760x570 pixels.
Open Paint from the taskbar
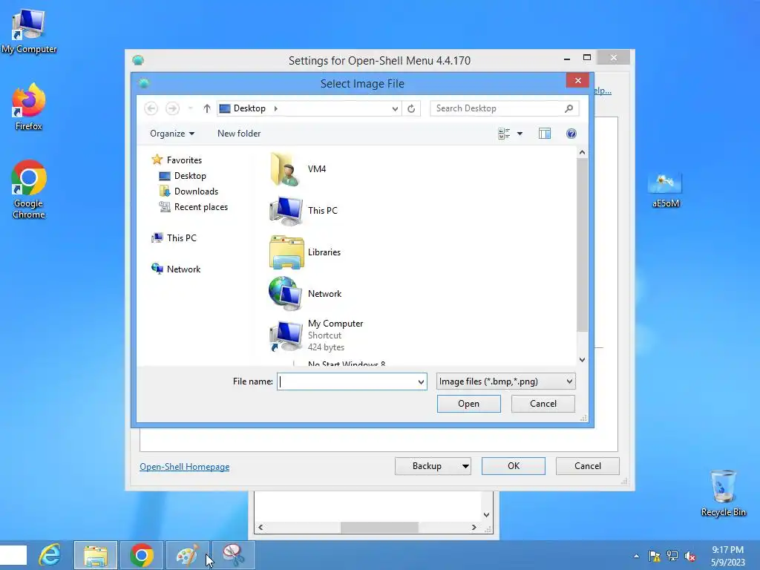[188, 555]
